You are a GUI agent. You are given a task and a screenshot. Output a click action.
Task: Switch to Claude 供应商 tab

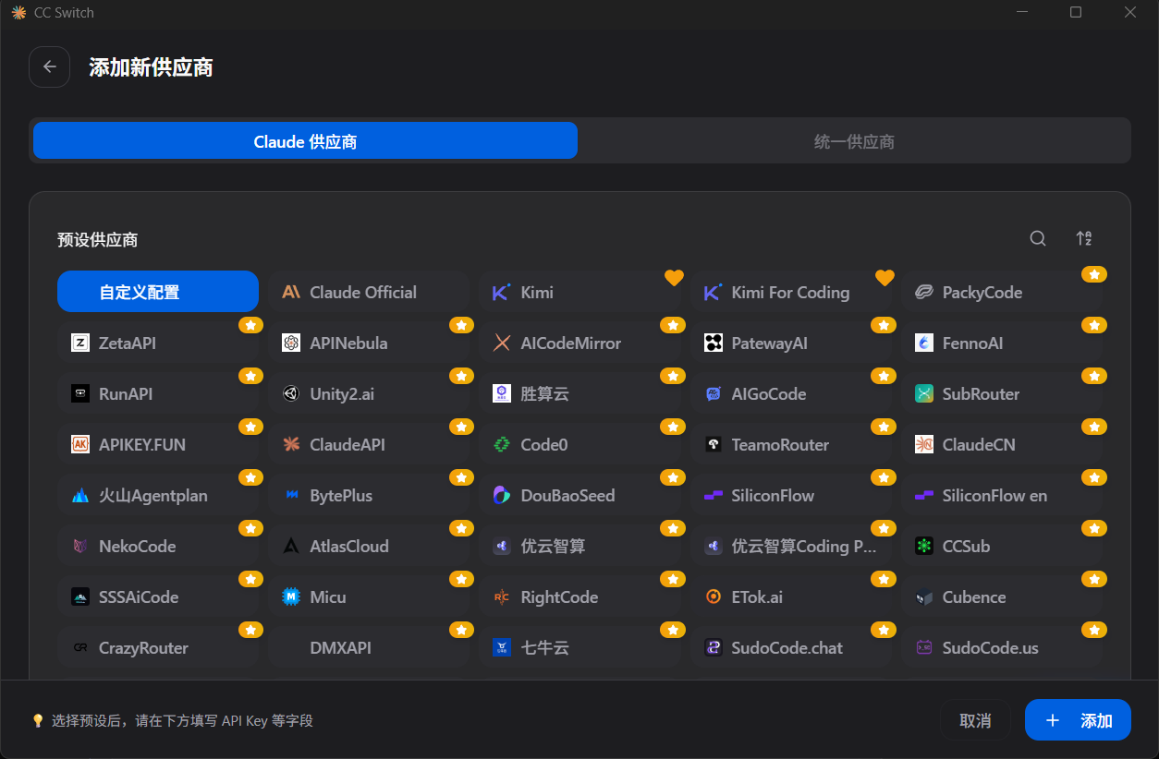coord(305,140)
